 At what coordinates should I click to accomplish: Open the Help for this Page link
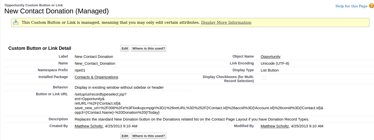coord(351,6)
